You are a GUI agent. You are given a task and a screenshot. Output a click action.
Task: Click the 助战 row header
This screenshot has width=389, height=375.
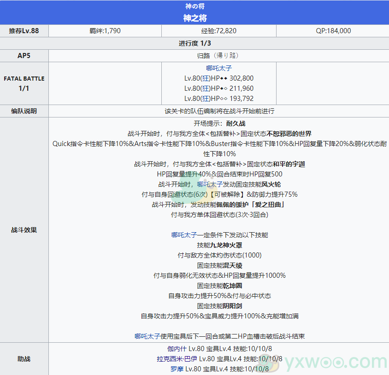click(x=24, y=359)
